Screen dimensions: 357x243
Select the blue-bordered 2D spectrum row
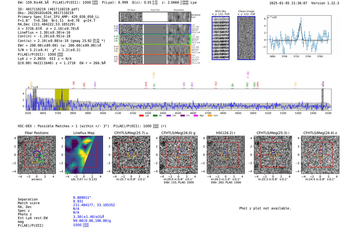click(x=155, y=29)
